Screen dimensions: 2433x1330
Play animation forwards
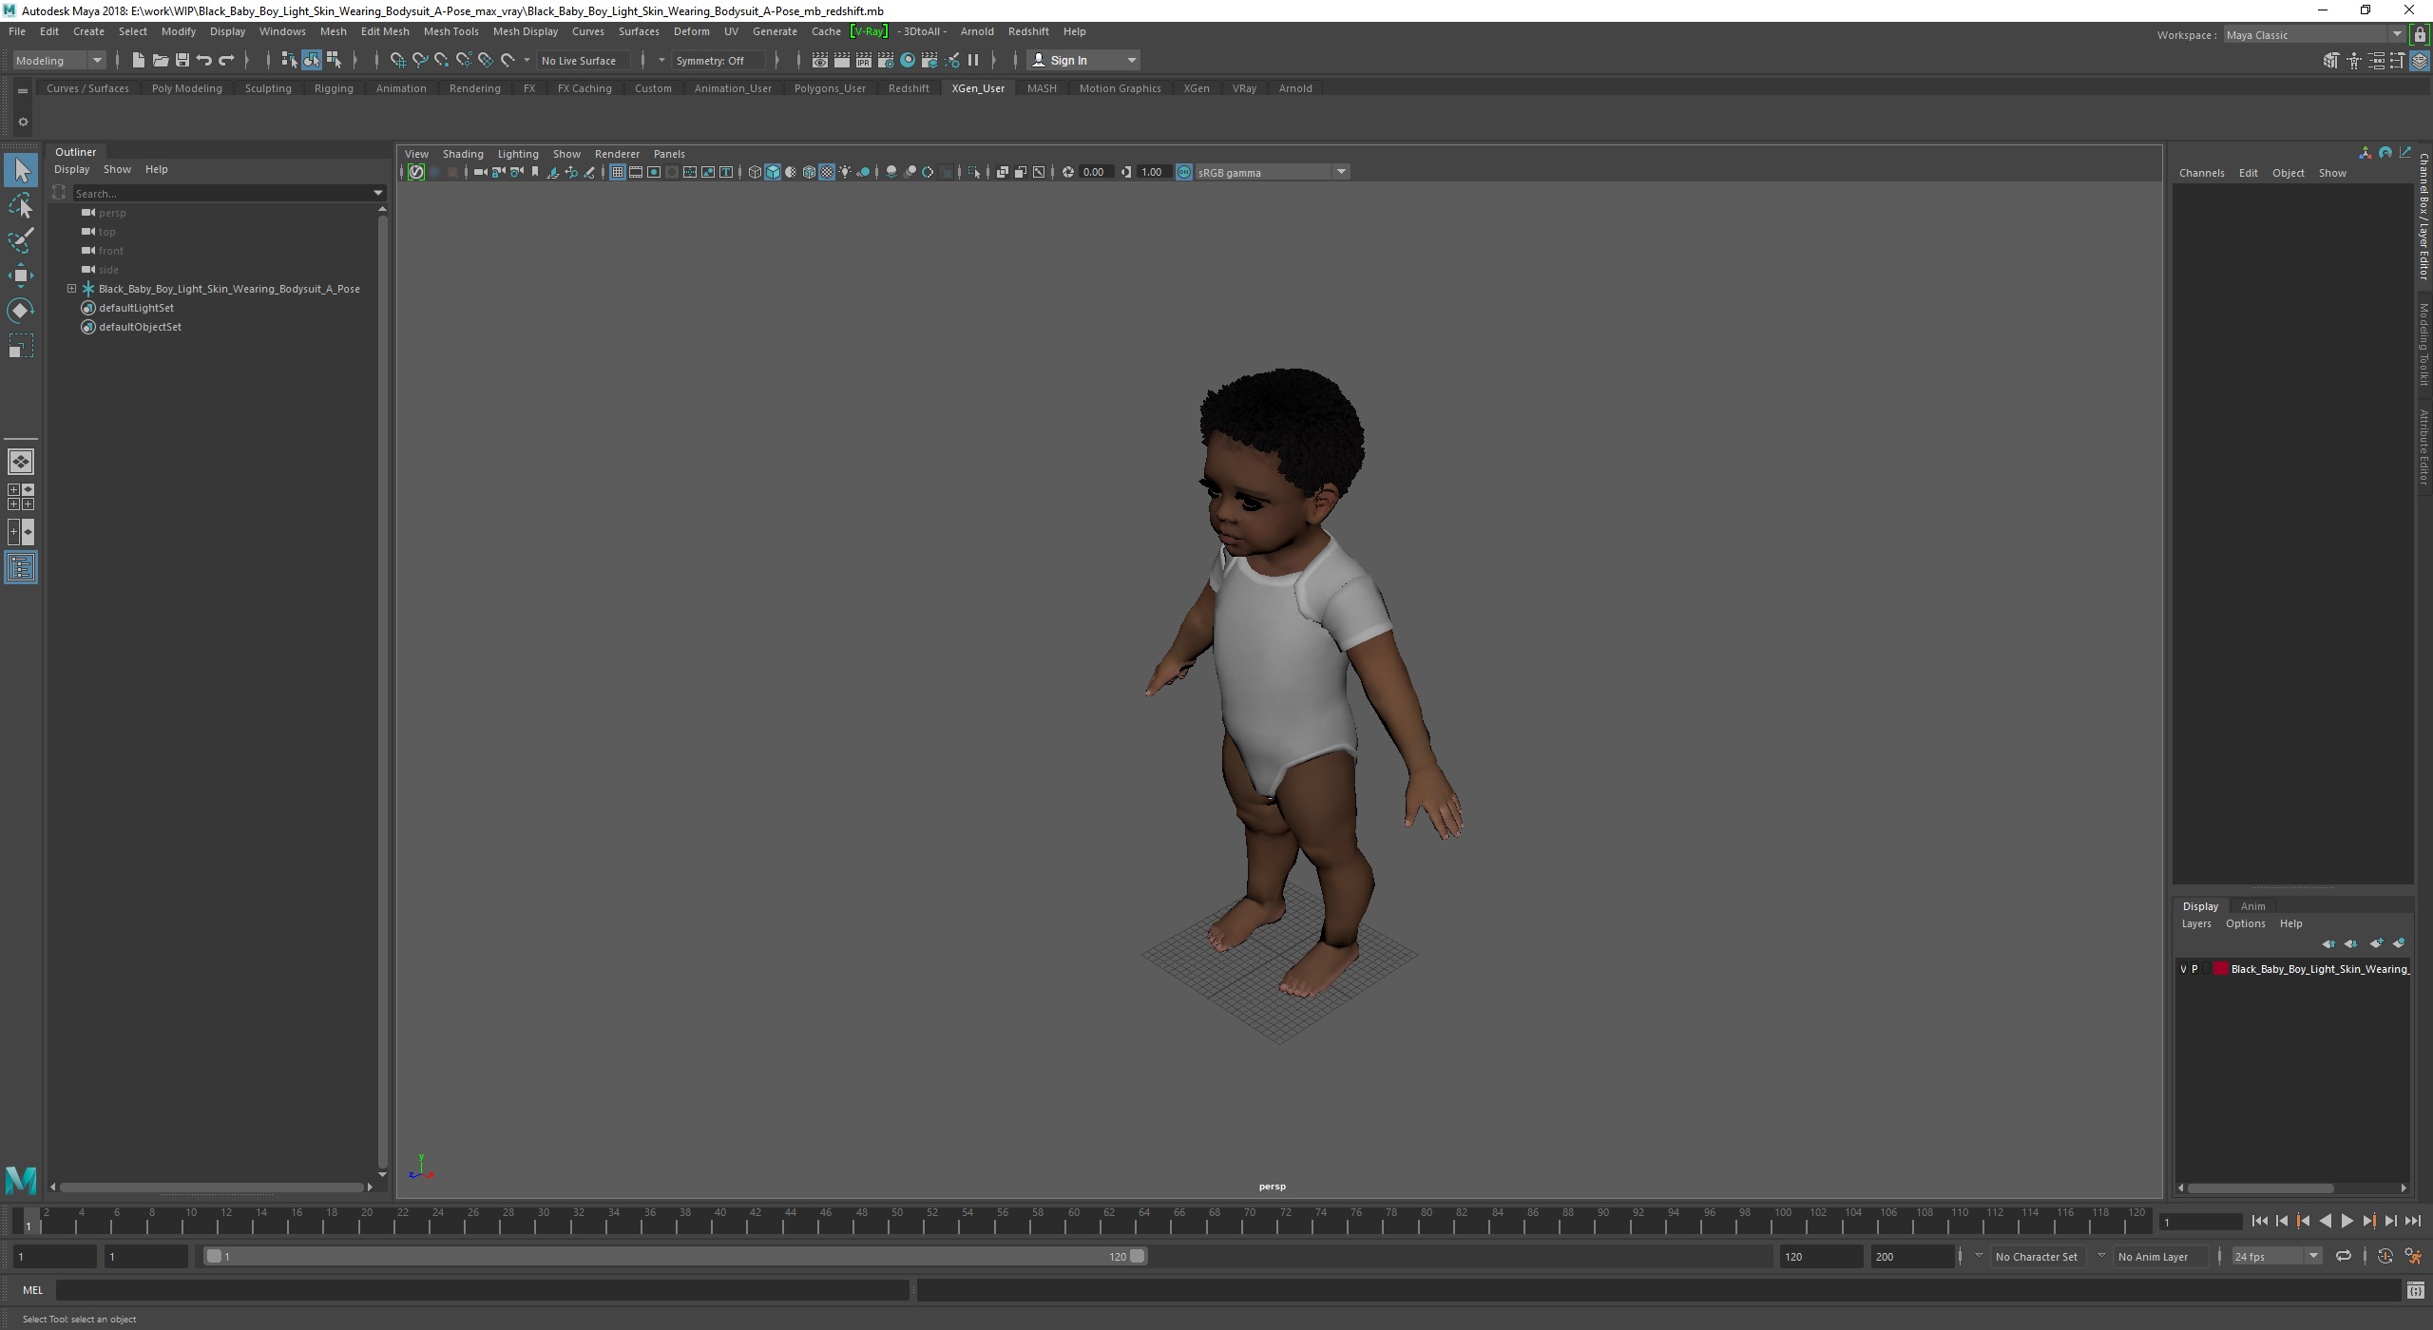tap(2347, 1222)
